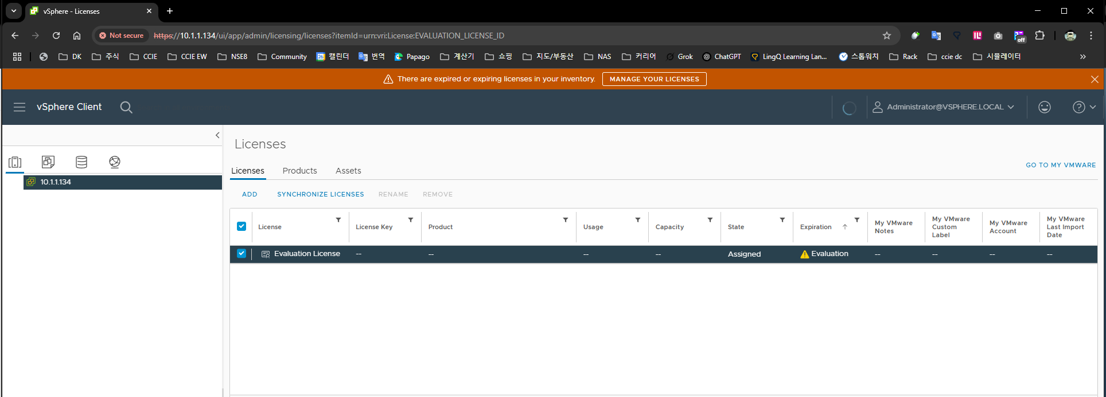Open the Product column filter

566,220
